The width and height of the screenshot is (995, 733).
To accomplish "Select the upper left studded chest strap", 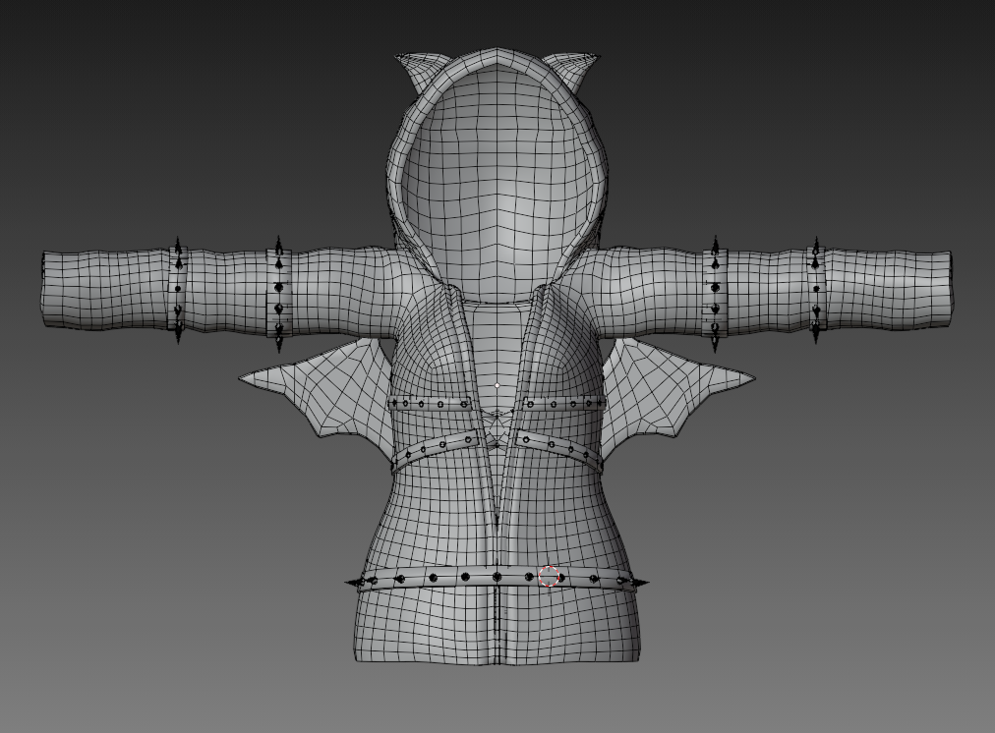I will (430, 403).
